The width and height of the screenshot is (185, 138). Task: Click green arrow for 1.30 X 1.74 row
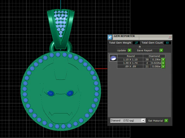[163, 63]
